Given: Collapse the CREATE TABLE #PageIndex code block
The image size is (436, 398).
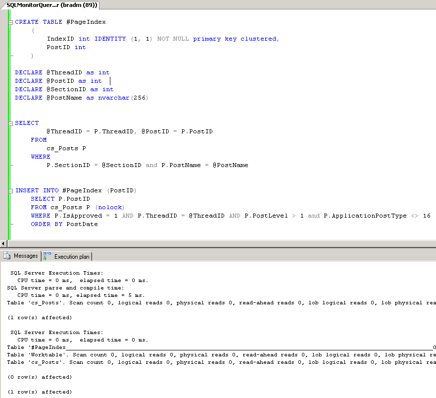Looking at the screenshot, I should 10,22.
